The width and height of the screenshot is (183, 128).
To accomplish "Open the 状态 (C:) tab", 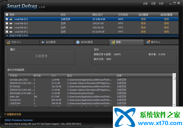I will 22,42.
